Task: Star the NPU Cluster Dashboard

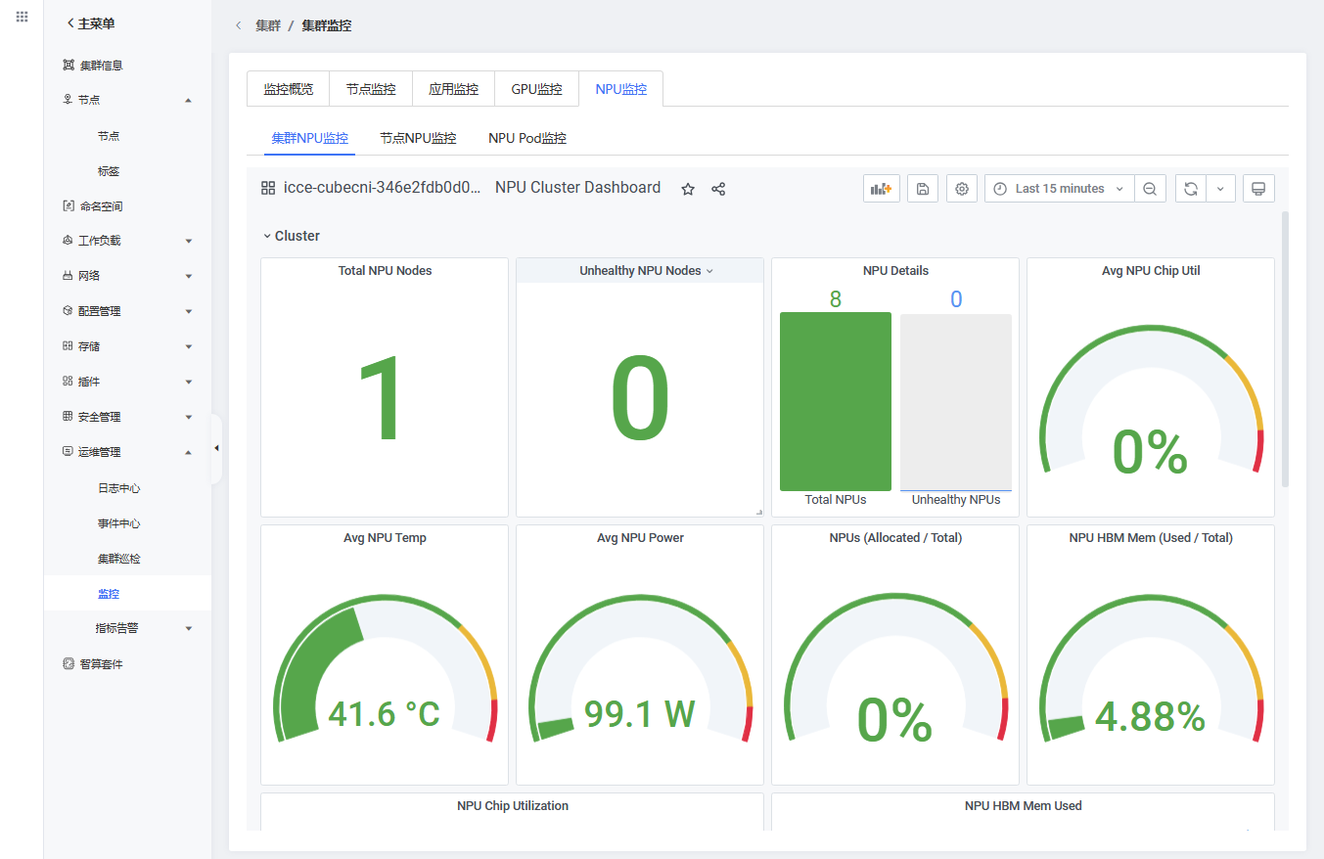Action: tap(688, 189)
